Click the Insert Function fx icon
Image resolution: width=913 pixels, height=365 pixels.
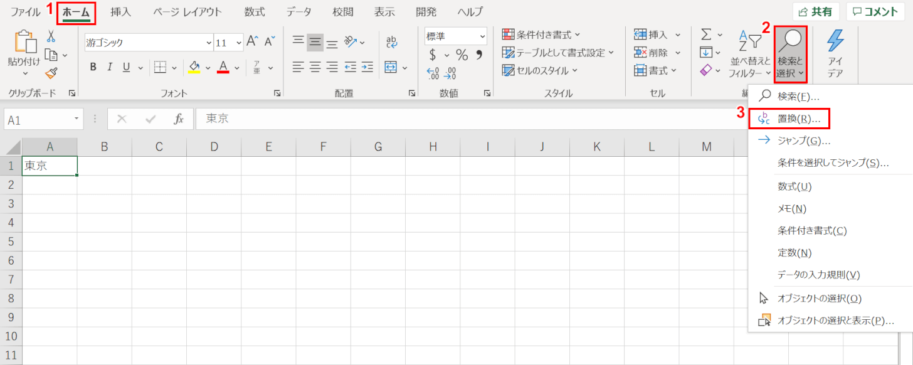[179, 119]
